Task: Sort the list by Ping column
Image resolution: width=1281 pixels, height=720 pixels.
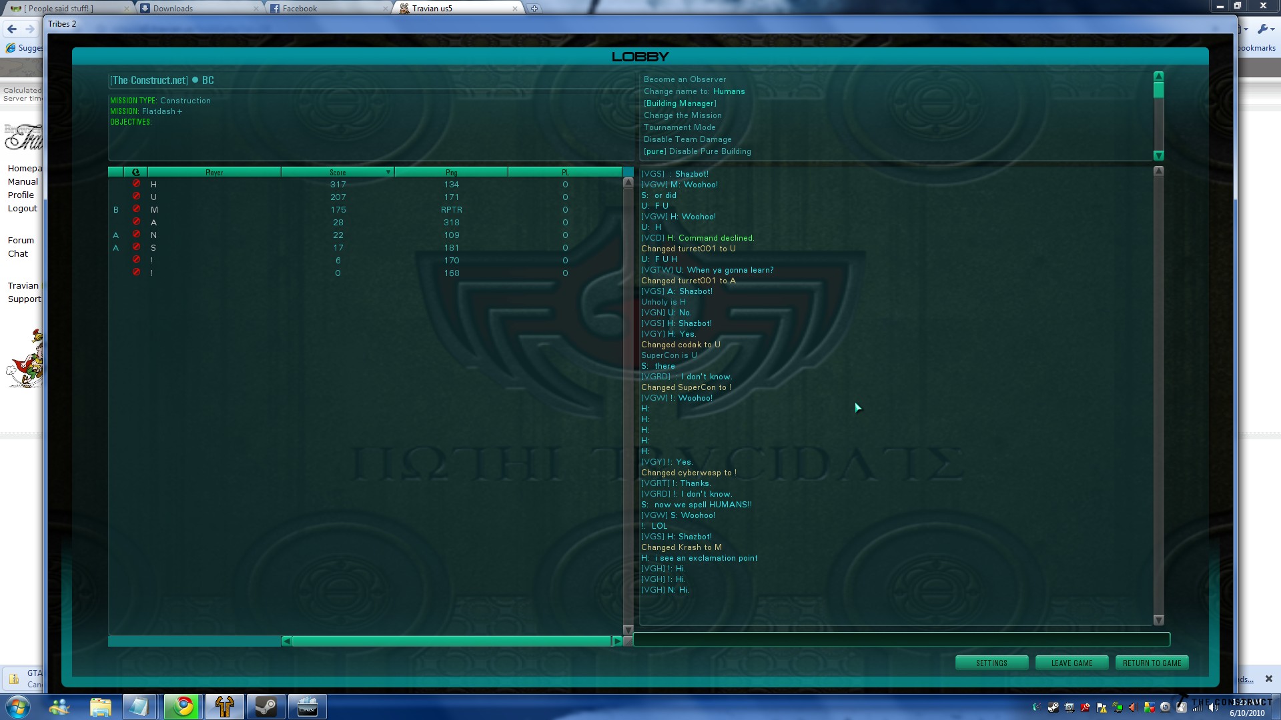Action: (452, 172)
